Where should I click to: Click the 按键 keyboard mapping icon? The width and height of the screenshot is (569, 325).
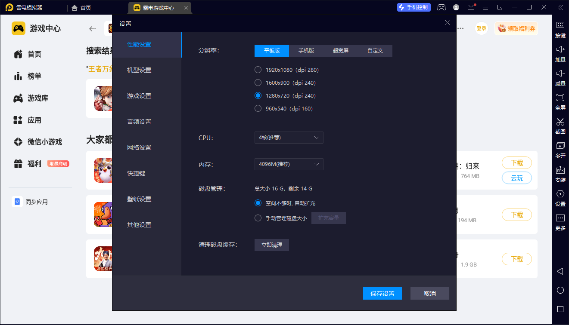[560, 26]
